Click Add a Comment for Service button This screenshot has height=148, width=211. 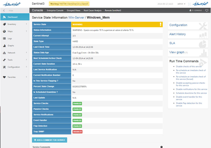50,140
